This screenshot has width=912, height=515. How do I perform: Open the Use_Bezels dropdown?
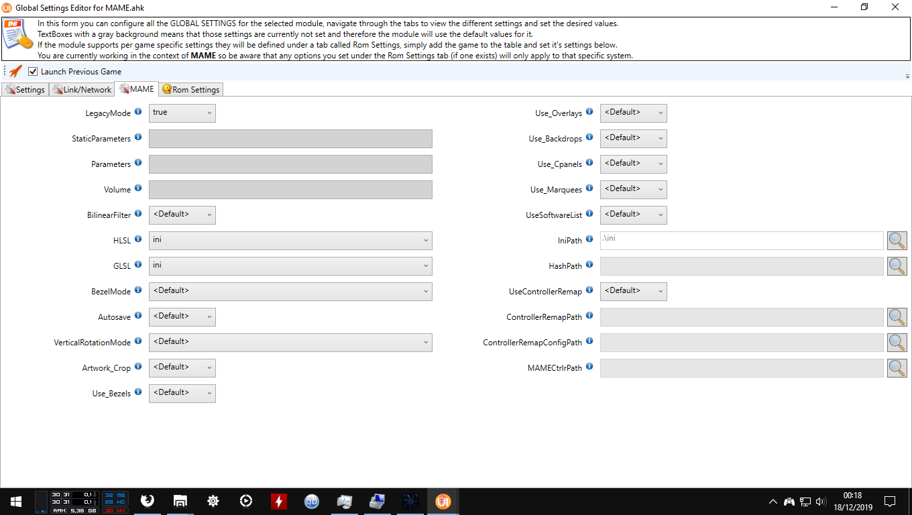pyautogui.click(x=182, y=394)
